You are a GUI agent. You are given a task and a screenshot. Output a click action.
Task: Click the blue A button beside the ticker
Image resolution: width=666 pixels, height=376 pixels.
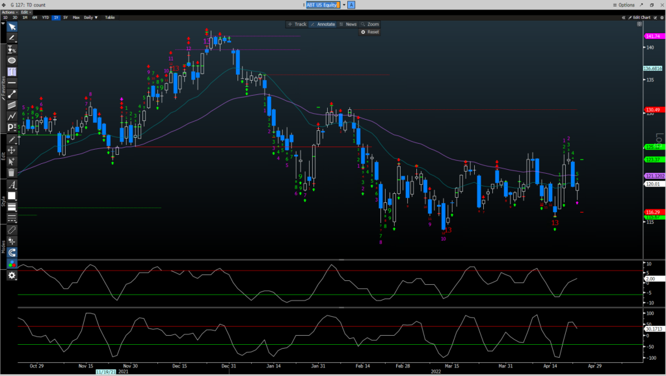[x=351, y=5]
